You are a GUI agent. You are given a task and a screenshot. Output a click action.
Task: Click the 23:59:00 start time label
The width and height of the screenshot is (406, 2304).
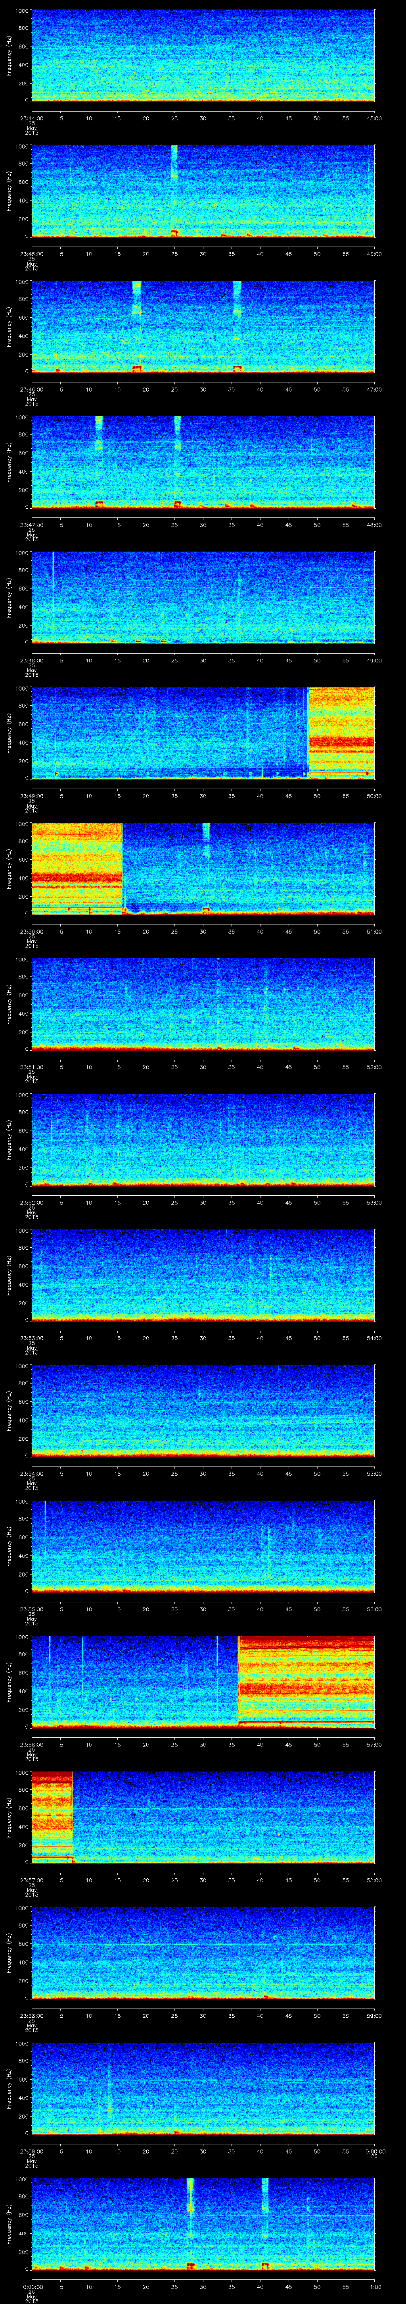point(31,2150)
